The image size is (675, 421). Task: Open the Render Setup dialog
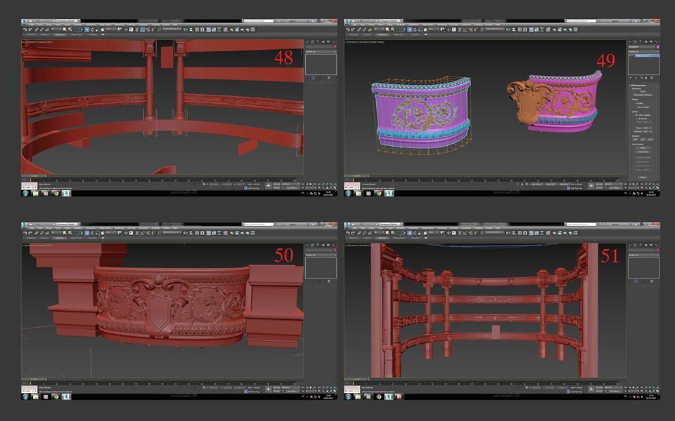pyautogui.click(x=236, y=31)
